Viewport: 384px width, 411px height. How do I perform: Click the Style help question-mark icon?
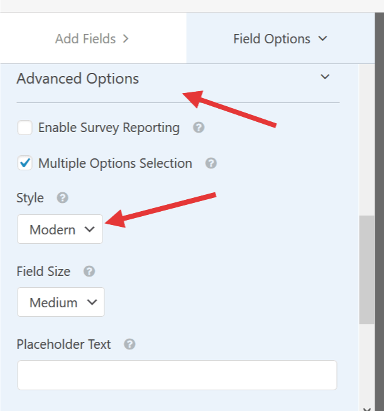tap(63, 198)
